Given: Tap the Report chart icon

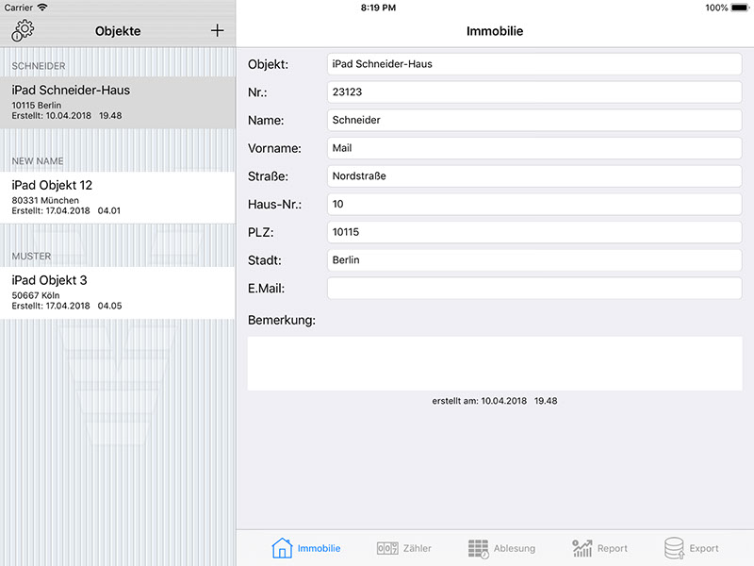Looking at the screenshot, I should [582, 548].
